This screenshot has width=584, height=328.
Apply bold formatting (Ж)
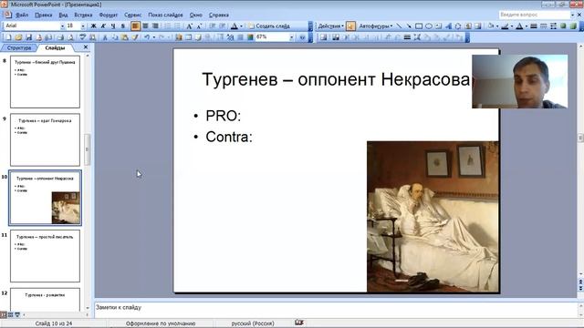point(93,26)
